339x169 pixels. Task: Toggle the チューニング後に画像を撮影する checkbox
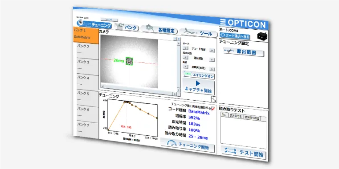click(213, 109)
